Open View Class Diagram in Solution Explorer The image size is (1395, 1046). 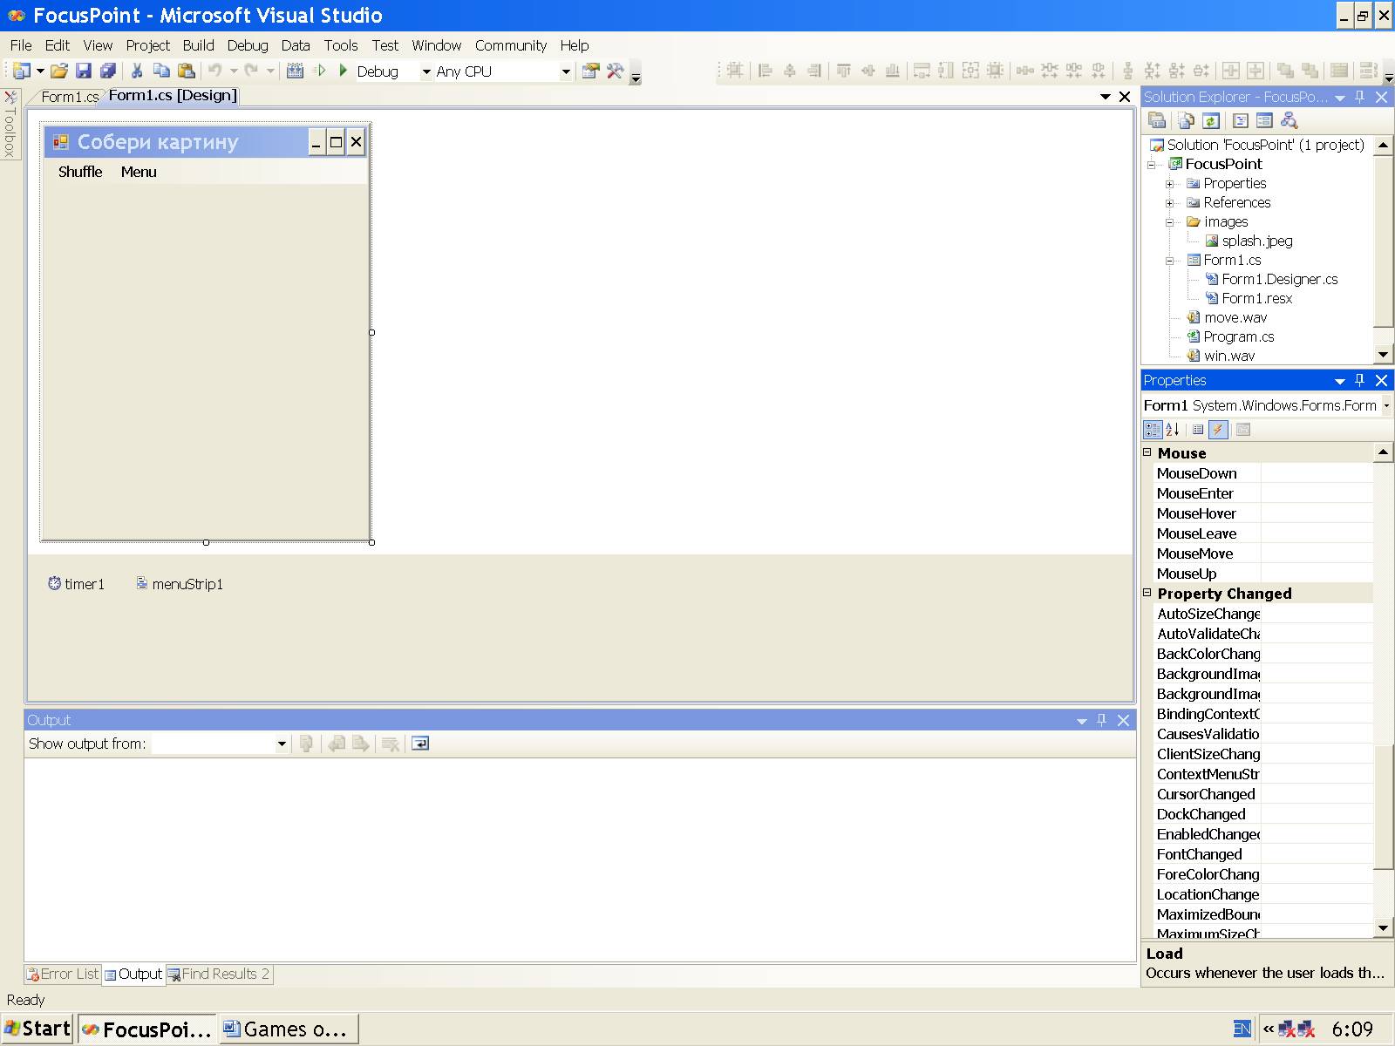coord(1290,120)
